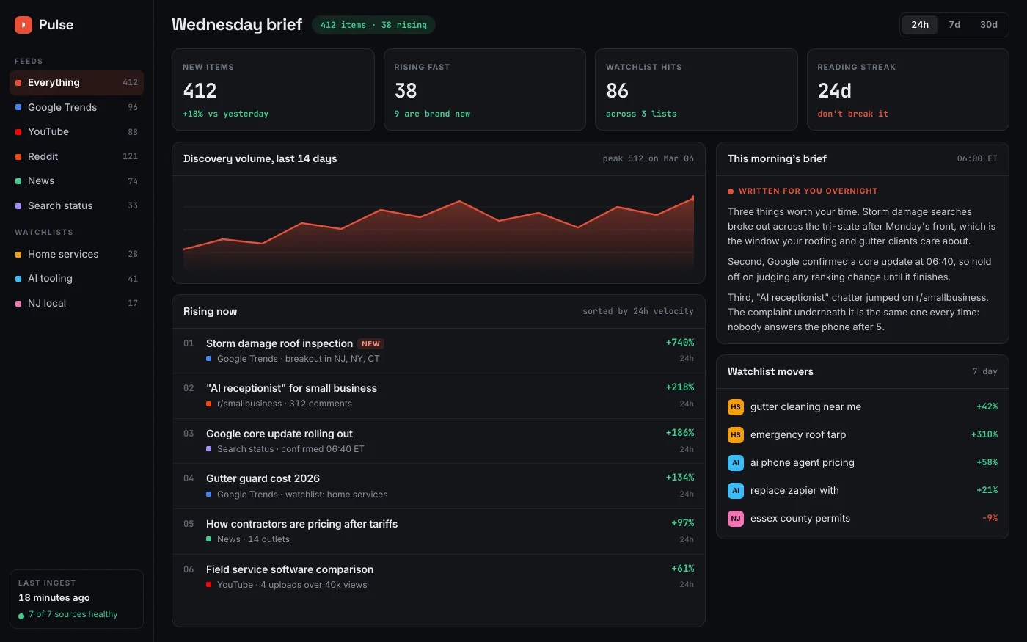Screen dimensions: 1027x642
Task: Open the Watchlist Hits stat card
Action: (696, 90)
